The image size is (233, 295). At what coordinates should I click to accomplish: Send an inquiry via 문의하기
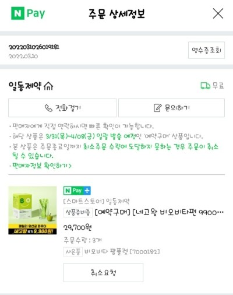[171, 108]
